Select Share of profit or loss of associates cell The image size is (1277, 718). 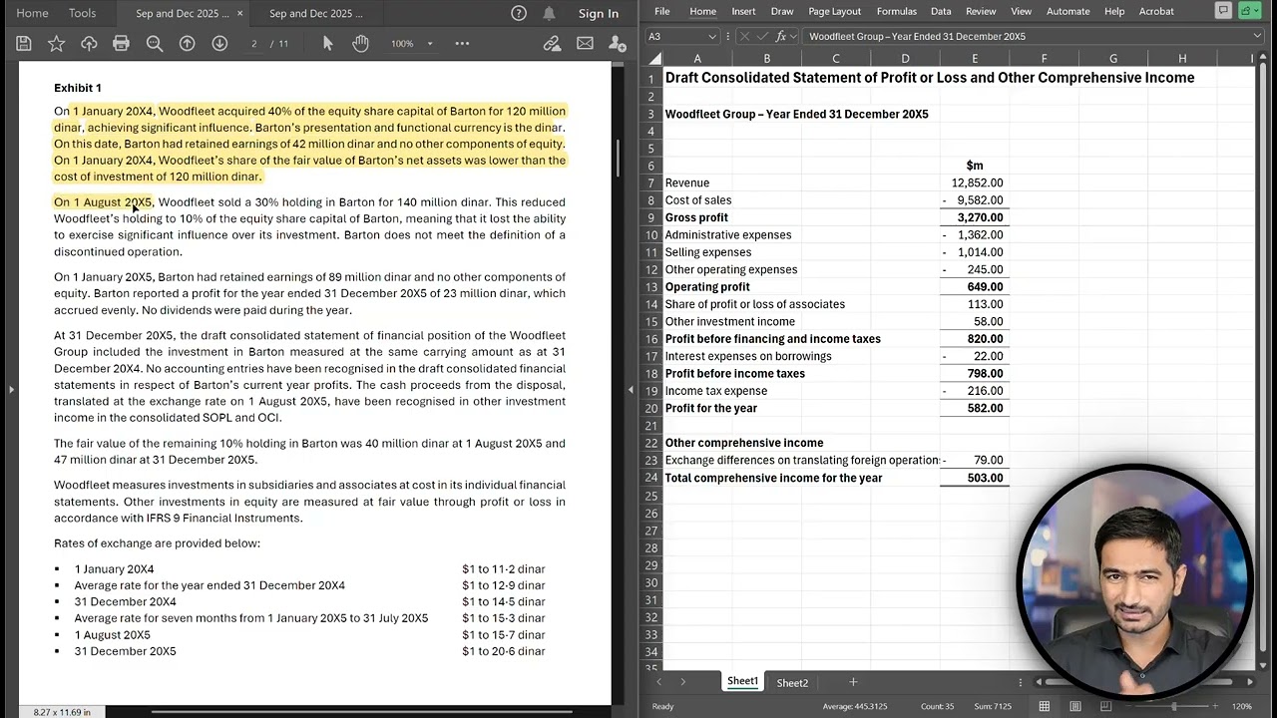click(x=755, y=304)
